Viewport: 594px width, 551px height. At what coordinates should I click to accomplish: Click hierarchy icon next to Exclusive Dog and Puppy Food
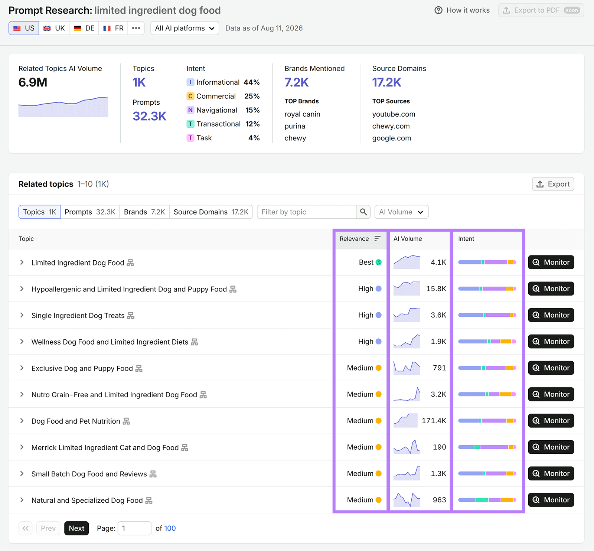click(x=139, y=368)
